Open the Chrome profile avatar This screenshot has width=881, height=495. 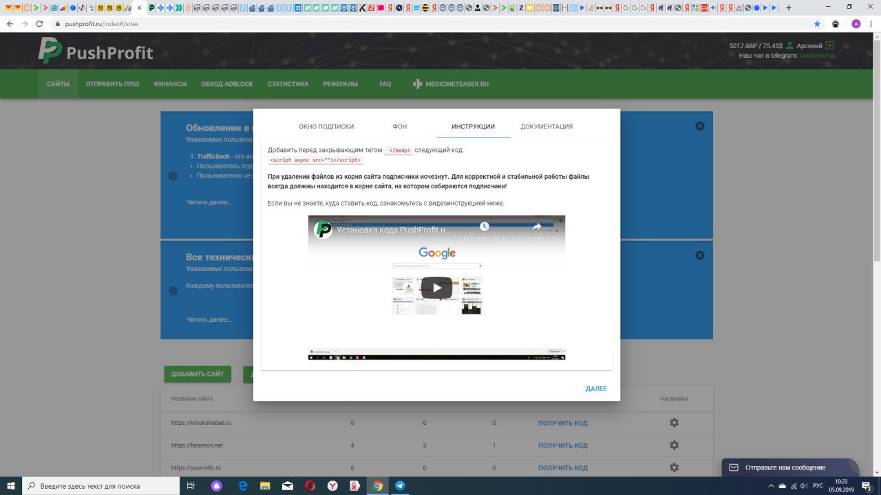tap(856, 23)
